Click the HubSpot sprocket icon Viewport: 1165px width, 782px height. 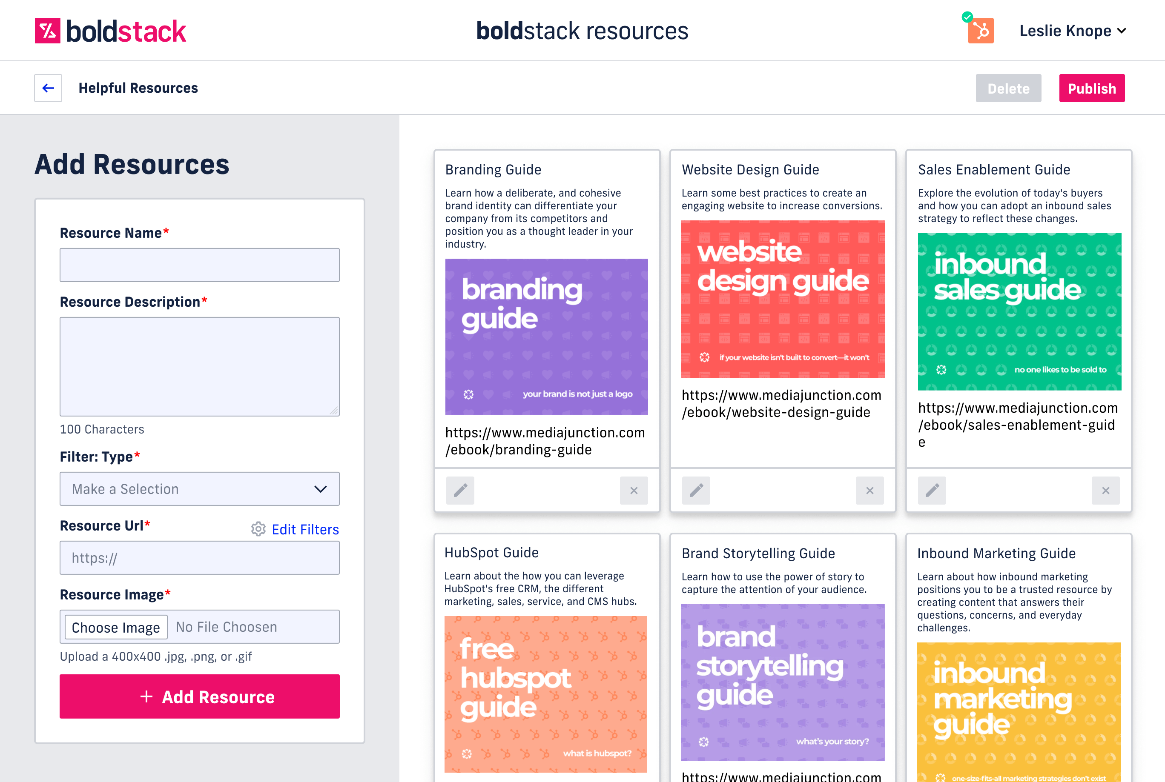click(980, 31)
